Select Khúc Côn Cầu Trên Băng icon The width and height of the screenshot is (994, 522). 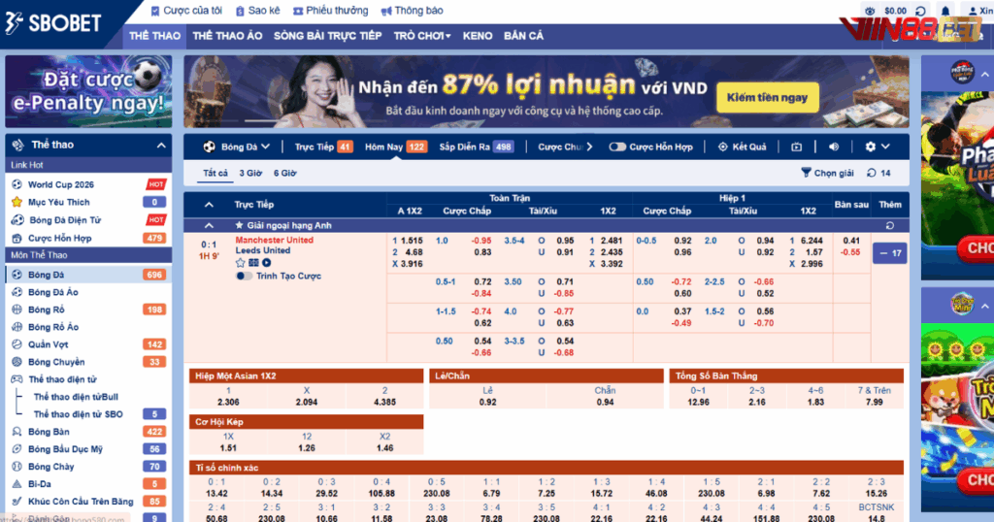click(x=17, y=501)
